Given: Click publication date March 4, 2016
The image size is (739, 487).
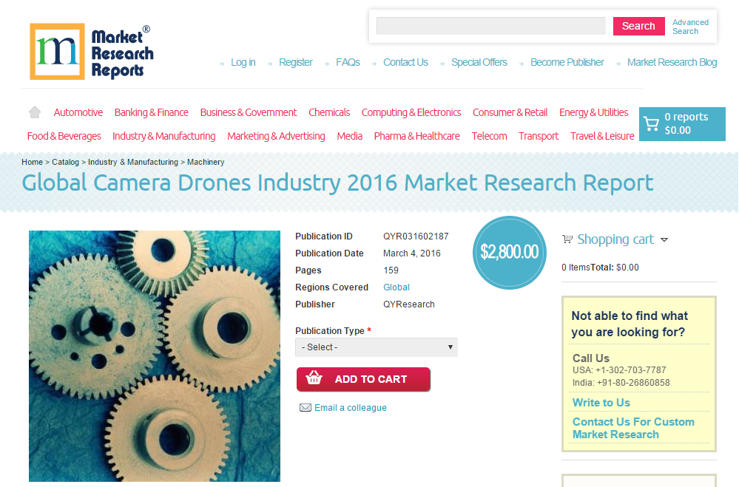Looking at the screenshot, I should 412,253.
